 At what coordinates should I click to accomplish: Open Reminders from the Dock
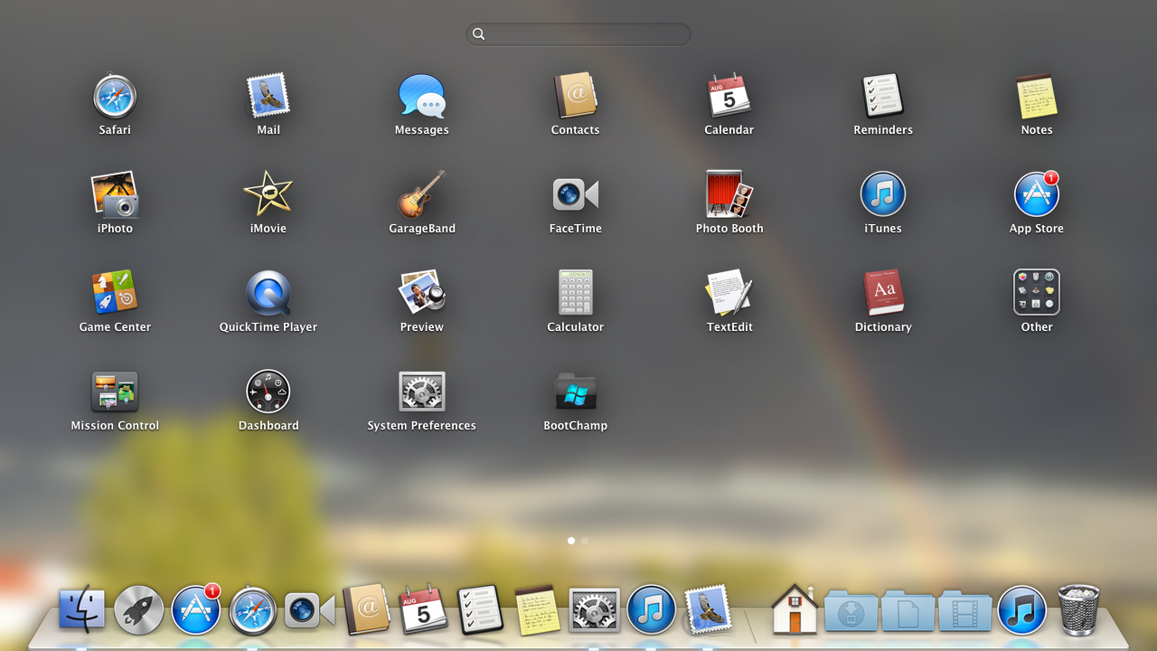click(x=480, y=609)
